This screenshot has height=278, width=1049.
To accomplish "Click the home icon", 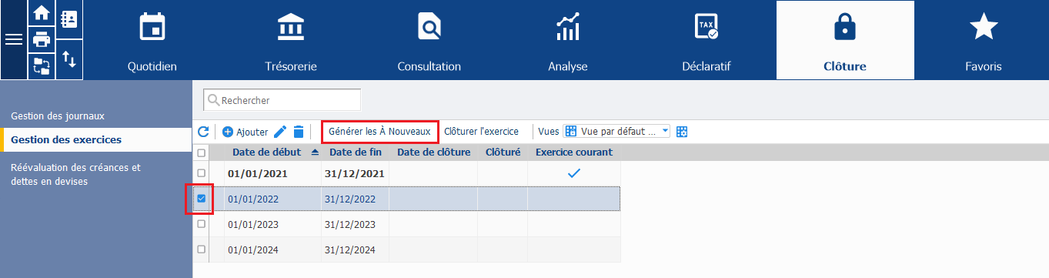I will coord(41,14).
